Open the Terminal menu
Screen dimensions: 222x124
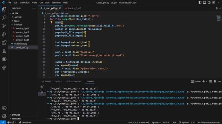coord(56,2)
